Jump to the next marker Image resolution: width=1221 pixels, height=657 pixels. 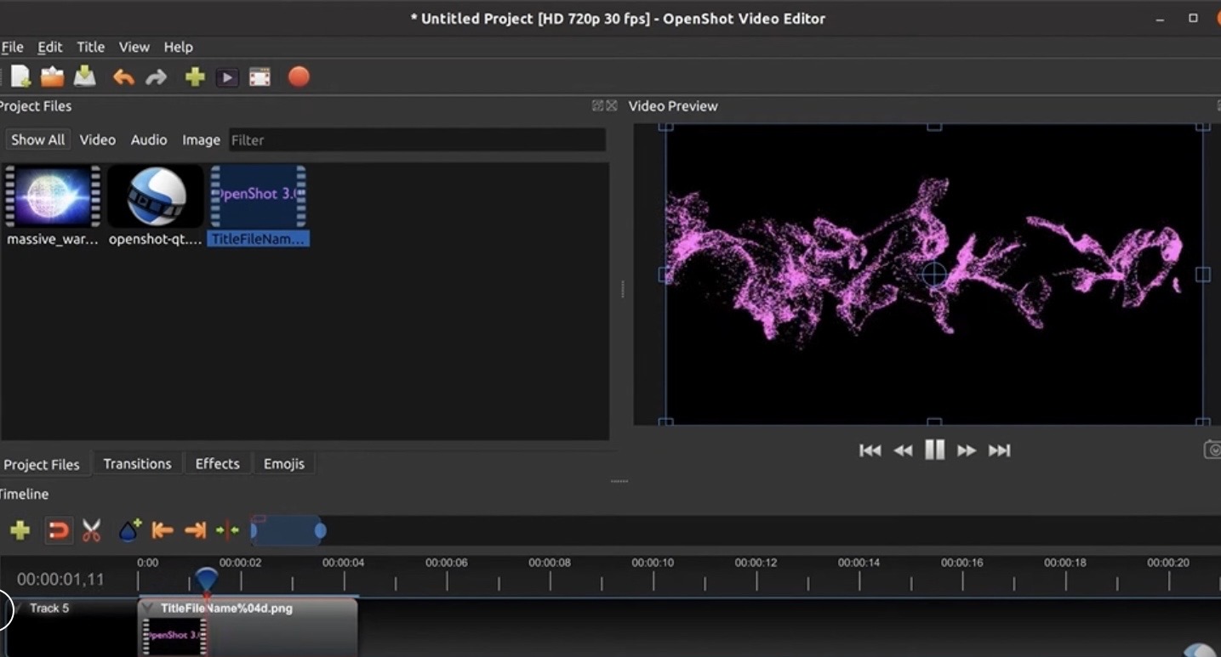196,531
